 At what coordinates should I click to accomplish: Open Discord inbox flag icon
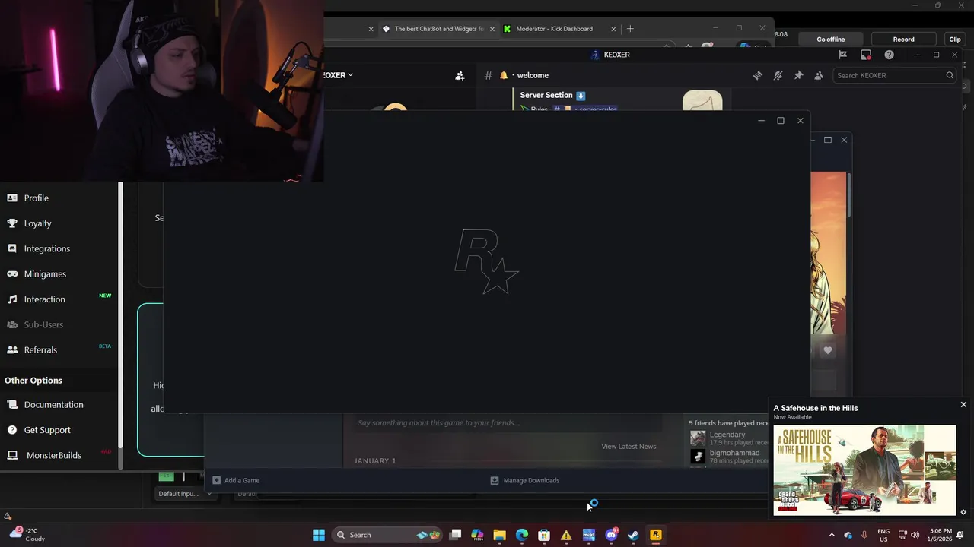point(842,55)
